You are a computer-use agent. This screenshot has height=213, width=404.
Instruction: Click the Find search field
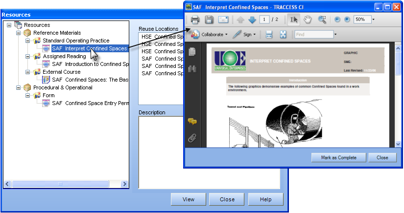[313, 35]
